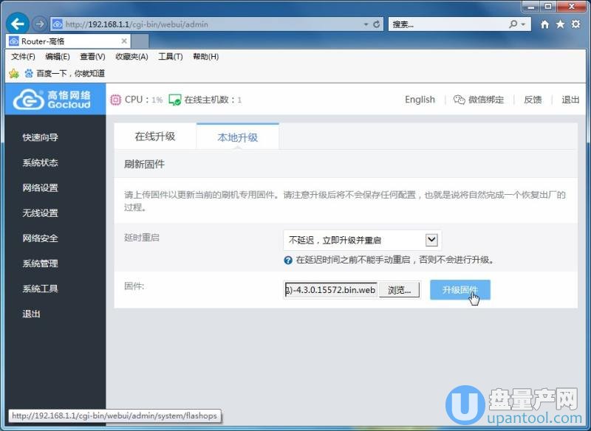Viewport: 591px width, 431px height.
Task: Open the favorites star icon
Action: tap(560, 24)
